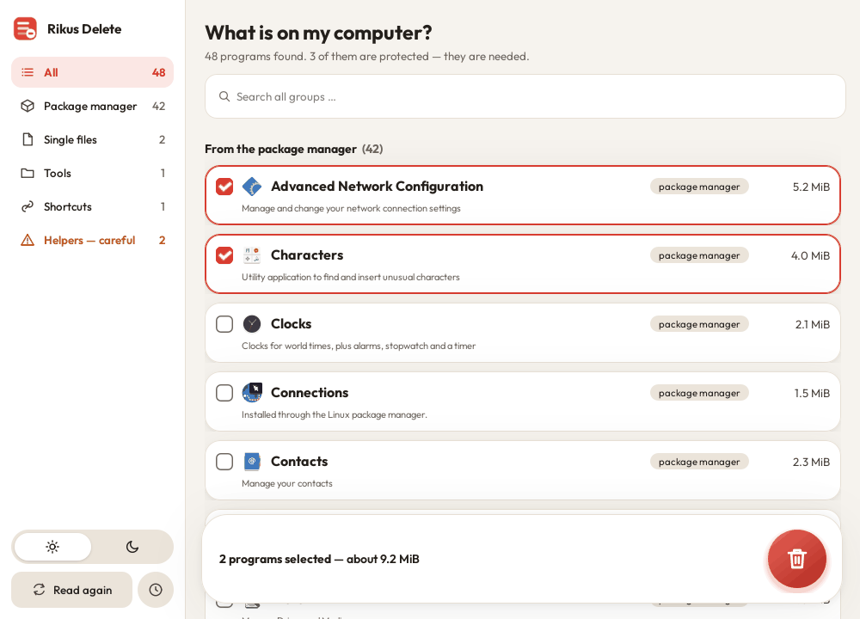The height and width of the screenshot is (619, 860).
Task: Click the package manager tag on Clocks
Action: pyautogui.click(x=699, y=324)
